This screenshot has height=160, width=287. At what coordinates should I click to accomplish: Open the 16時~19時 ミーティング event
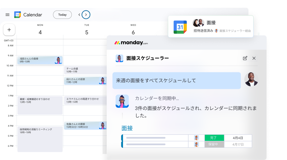[x=40, y=139]
